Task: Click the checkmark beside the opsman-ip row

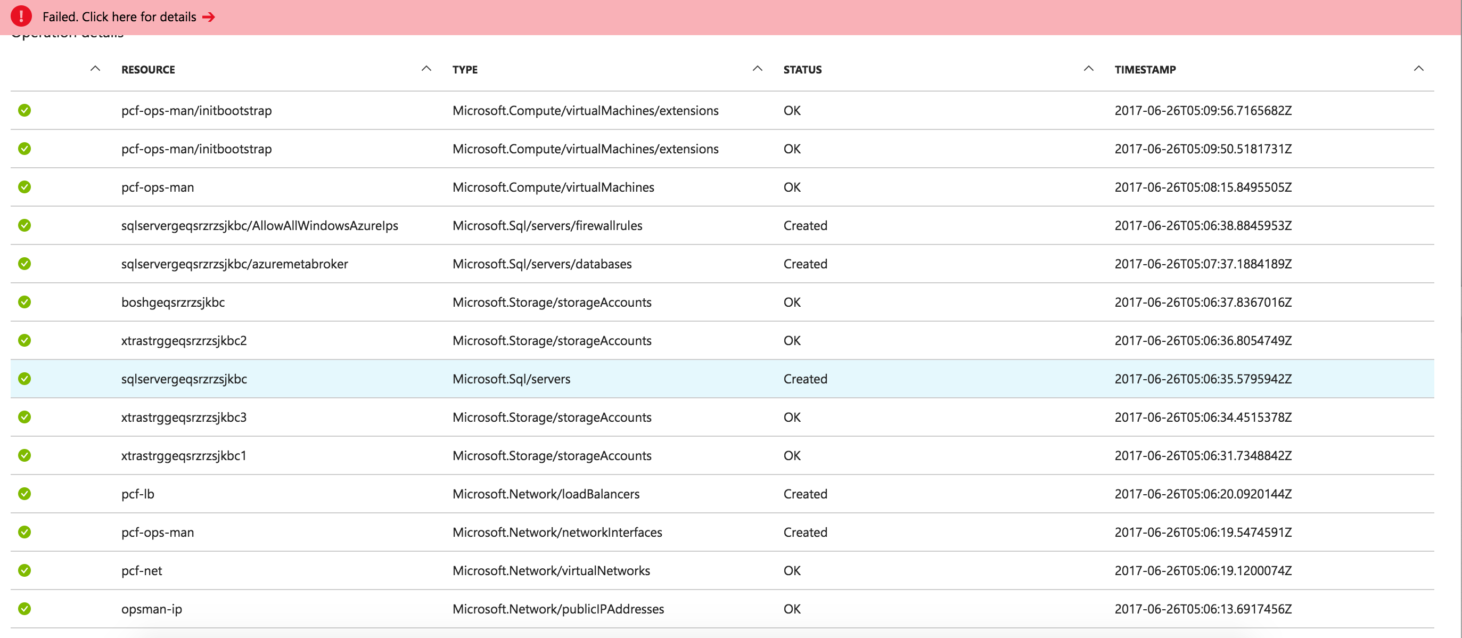Action: click(x=24, y=609)
